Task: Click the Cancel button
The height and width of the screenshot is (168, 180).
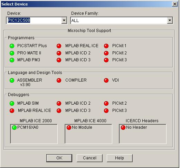Action: (89, 158)
